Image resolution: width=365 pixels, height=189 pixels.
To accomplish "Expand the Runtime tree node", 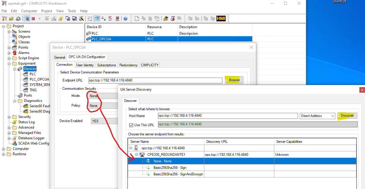I will pos(4,154).
